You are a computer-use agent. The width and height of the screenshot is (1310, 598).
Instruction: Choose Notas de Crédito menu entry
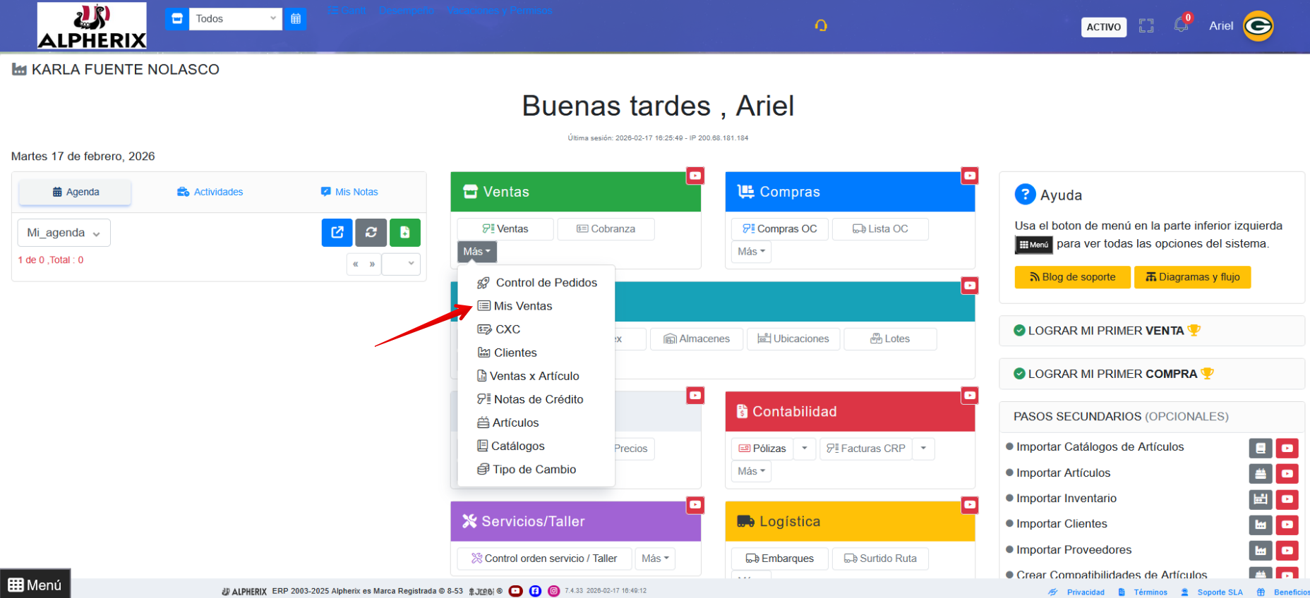click(x=538, y=399)
